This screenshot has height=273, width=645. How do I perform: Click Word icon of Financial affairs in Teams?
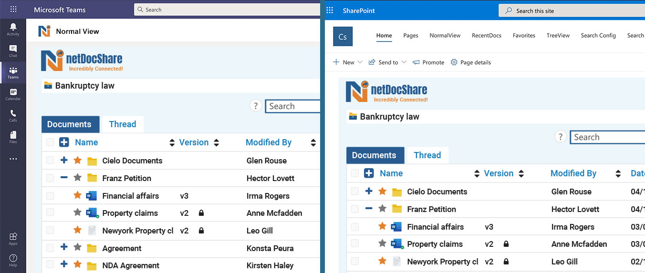click(92, 195)
